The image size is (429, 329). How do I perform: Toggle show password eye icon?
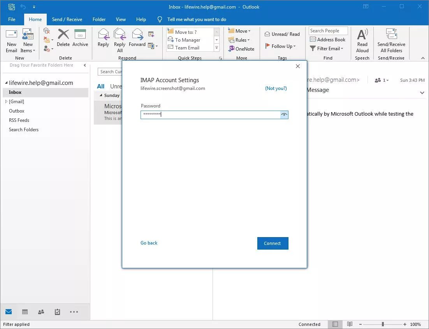pyautogui.click(x=284, y=115)
